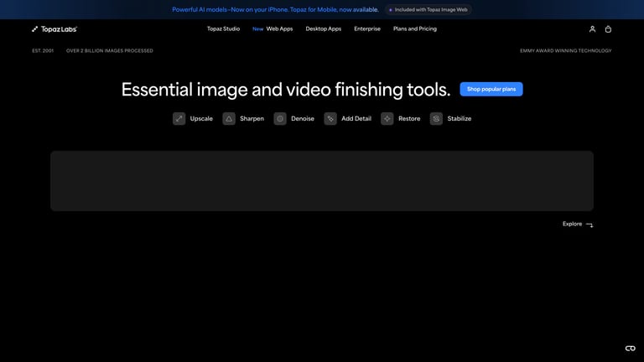Screen dimensions: 644x362
Task: Select the Stabilize tool icon
Action: [x=436, y=119]
